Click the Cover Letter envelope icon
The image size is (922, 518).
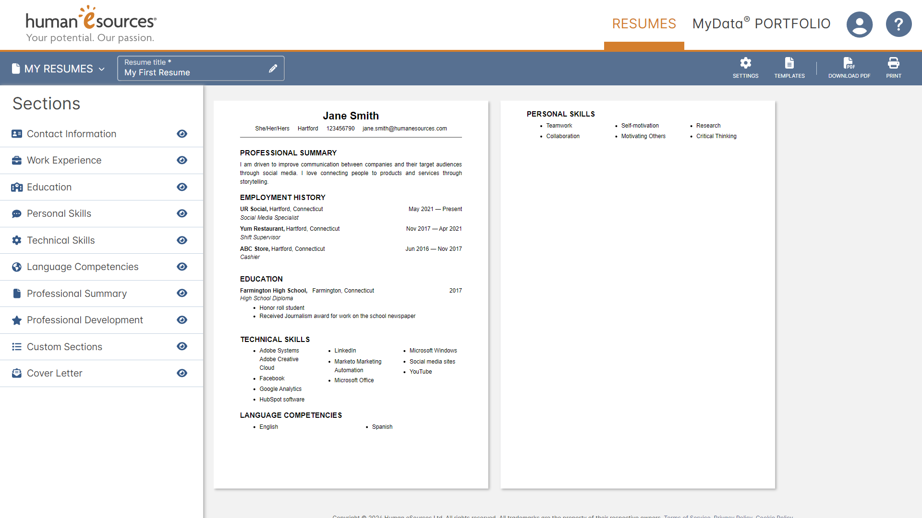17,373
